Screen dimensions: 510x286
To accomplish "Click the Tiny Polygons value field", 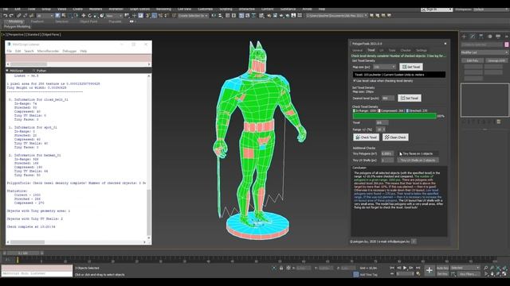I will pyautogui.click(x=387, y=153).
